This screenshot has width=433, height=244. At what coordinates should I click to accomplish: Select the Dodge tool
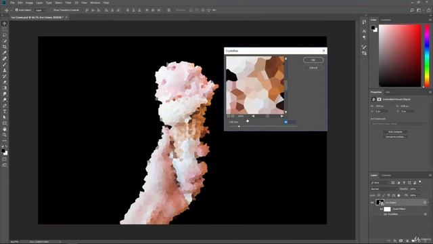[5, 100]
